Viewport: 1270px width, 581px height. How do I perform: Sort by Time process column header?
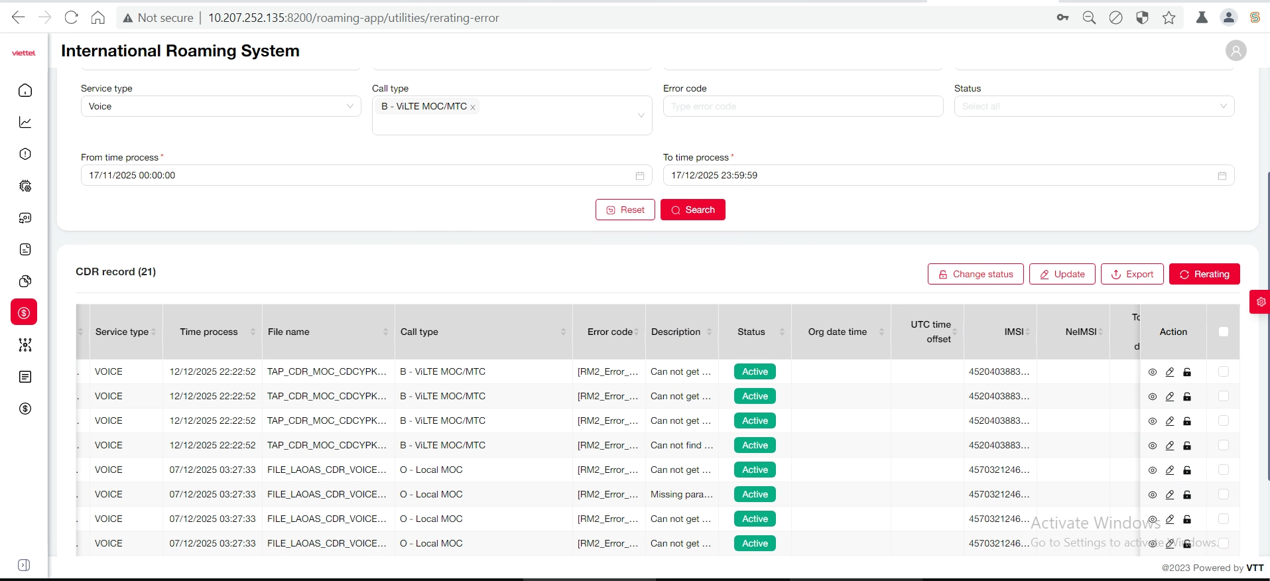[x=209, y=332]
